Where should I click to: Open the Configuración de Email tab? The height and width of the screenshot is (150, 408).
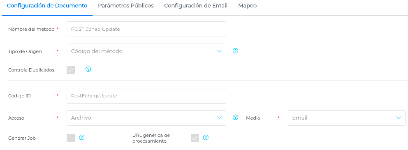point(196,6)
